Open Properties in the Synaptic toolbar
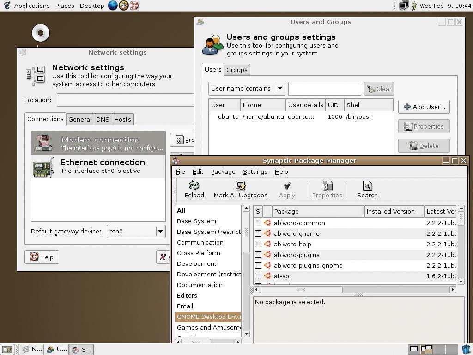The width and height of the screenshot is (473, 355). [x=327, y=186]
